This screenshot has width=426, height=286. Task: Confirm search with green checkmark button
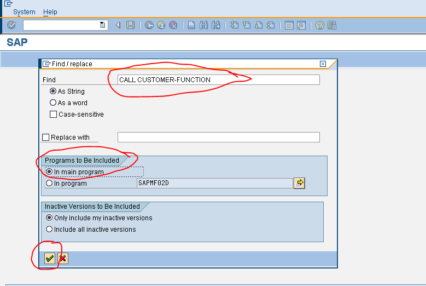(x=50, y=258)
